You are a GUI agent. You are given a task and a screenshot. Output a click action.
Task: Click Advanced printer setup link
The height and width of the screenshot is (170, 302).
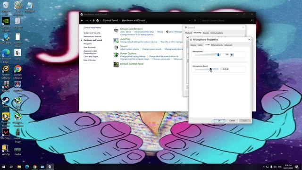point(144,32)
